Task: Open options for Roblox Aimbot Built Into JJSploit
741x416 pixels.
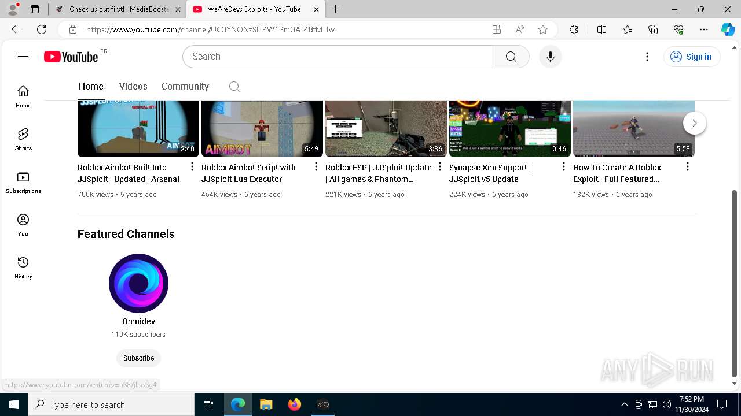Action: (192, 167)
